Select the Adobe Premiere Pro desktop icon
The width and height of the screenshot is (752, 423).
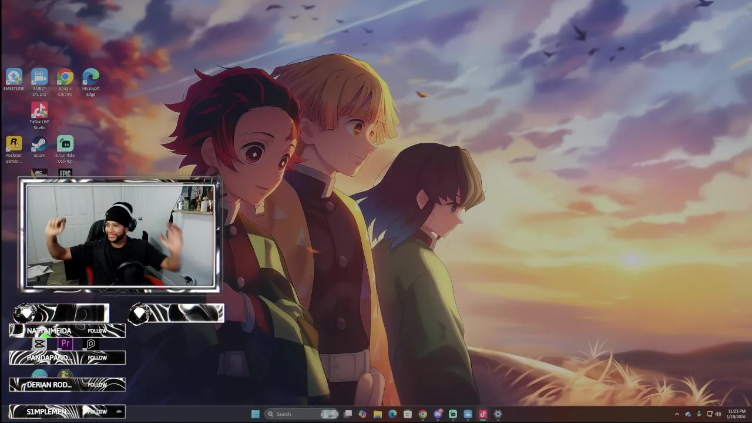click(65, 344)
